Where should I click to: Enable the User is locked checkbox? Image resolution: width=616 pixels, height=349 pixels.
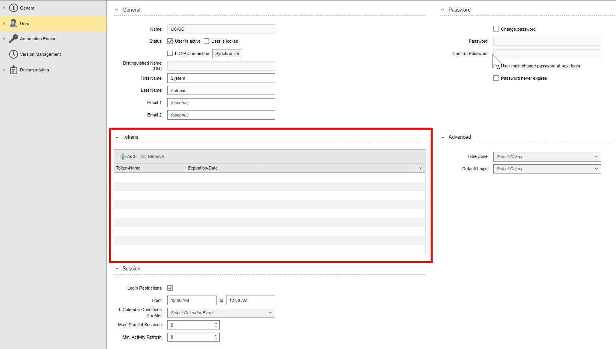(x=207, y=41)
